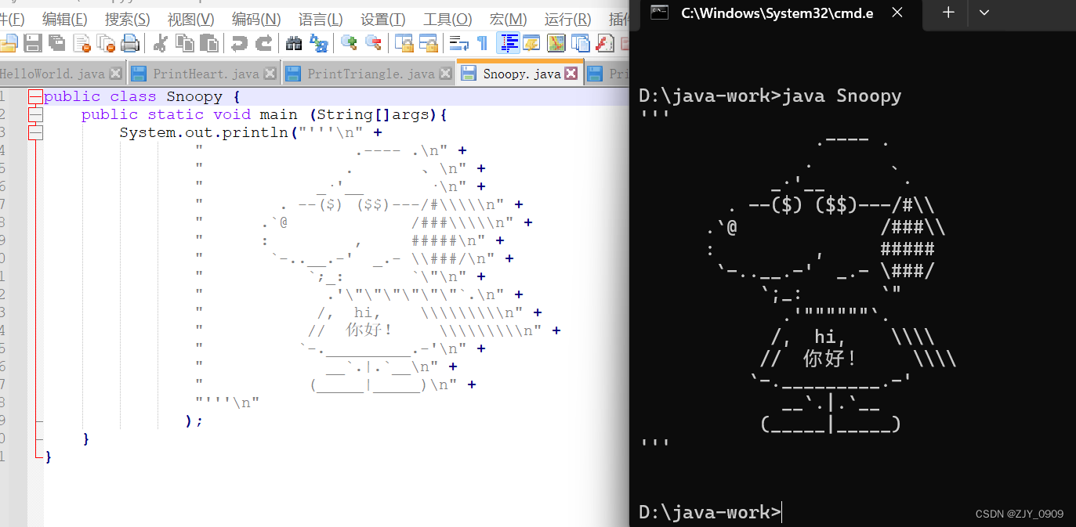Click the bottom 'D:\java-work>' terminal prompt
The width and height of the screenshot is (1076, 527).
(x=709, y=512)
